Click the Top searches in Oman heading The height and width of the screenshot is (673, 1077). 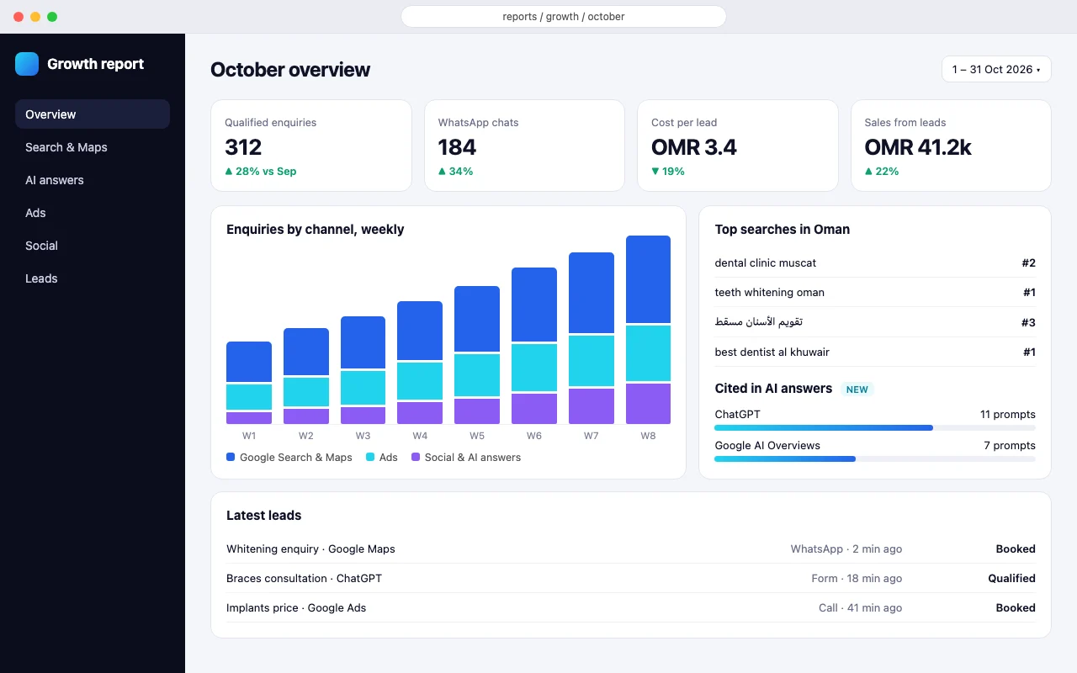783,229
